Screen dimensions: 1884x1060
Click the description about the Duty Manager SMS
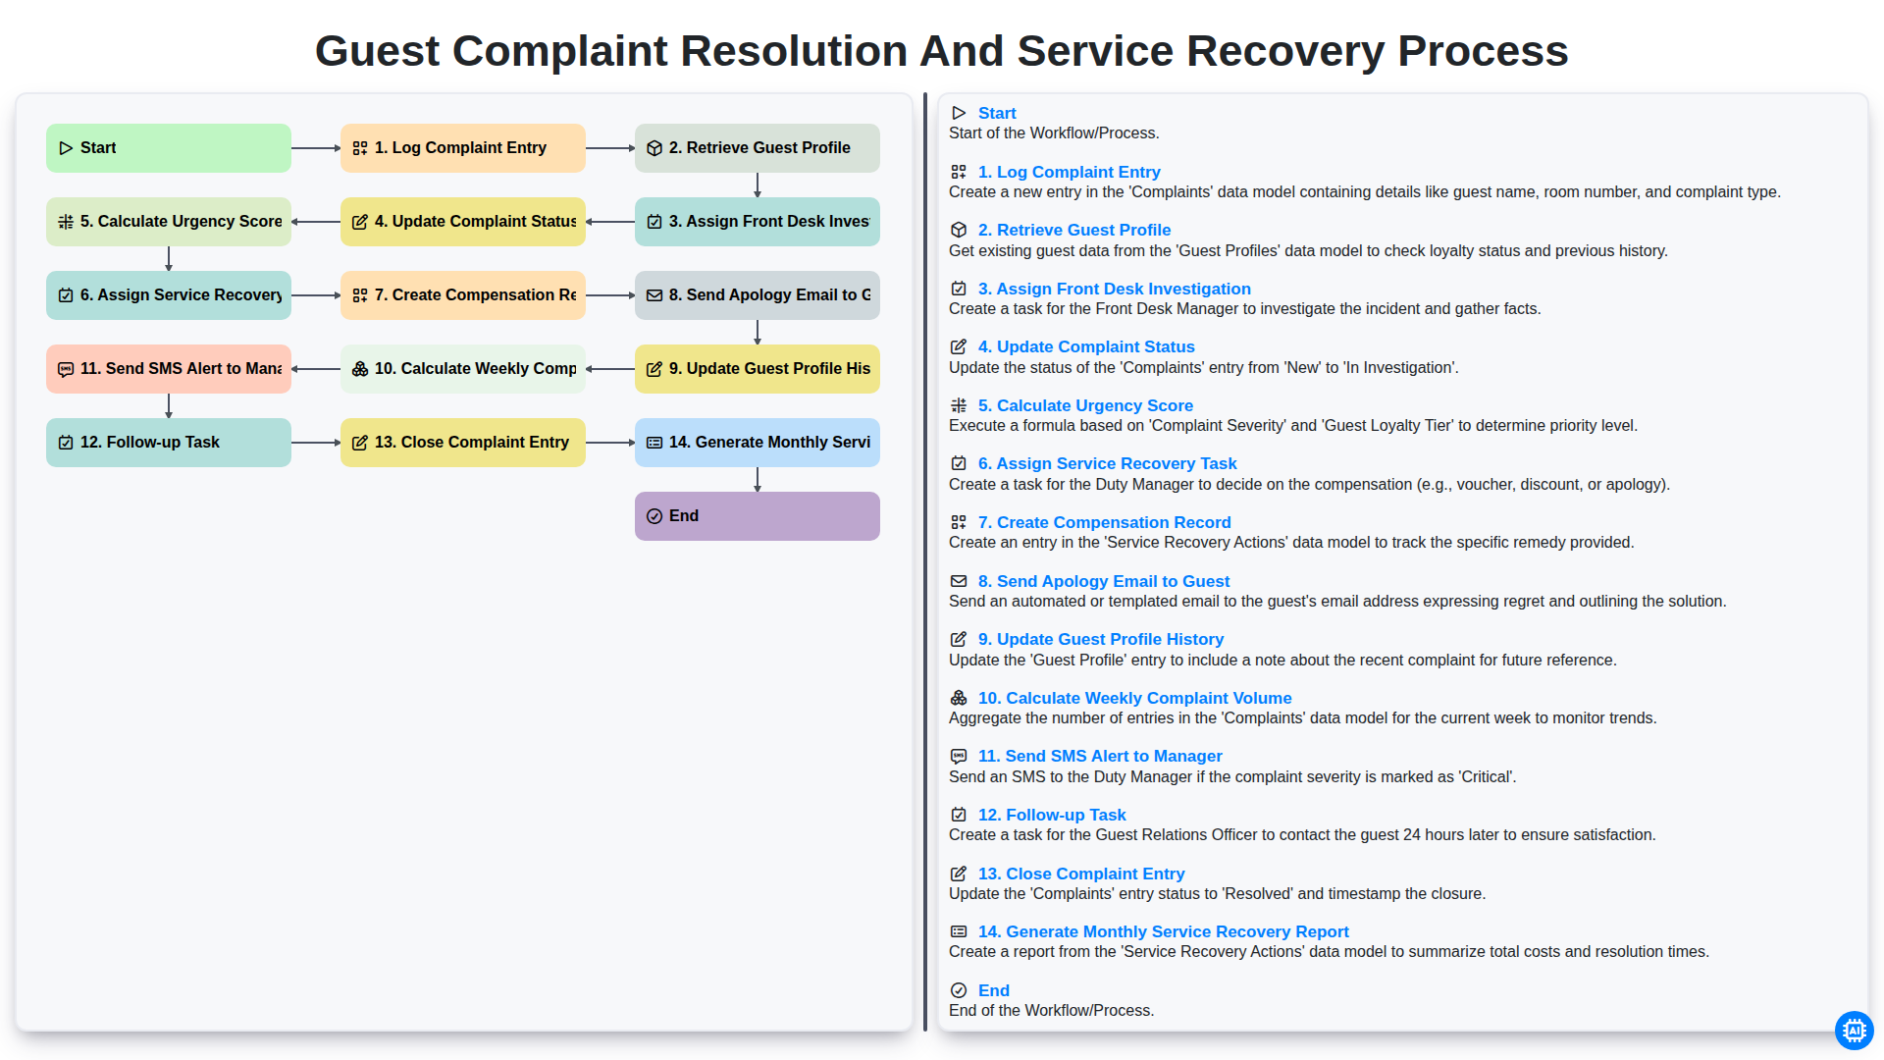coord(1232,777)
